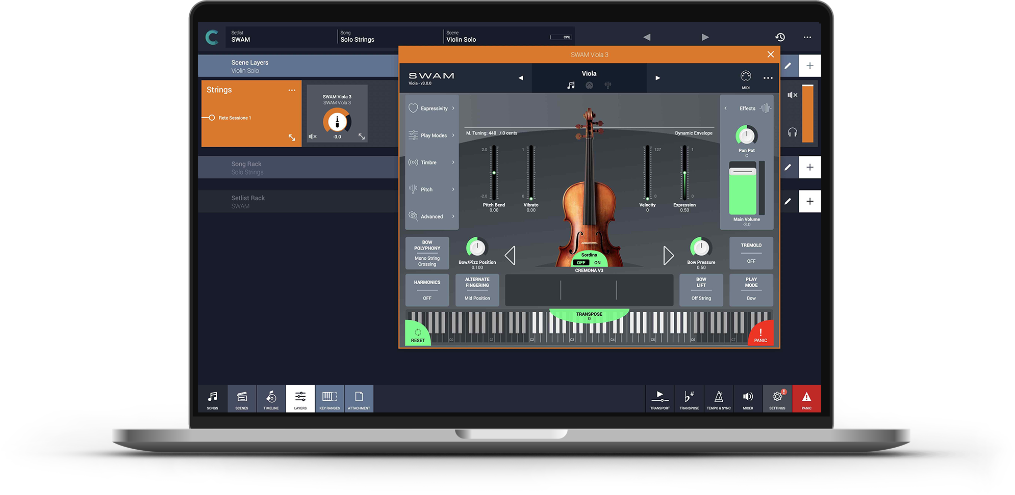Close the SWAM Viola 3 window
The width and height of the screenshot is (1015, 495).
pyautogui.click(x=771, y=54)
